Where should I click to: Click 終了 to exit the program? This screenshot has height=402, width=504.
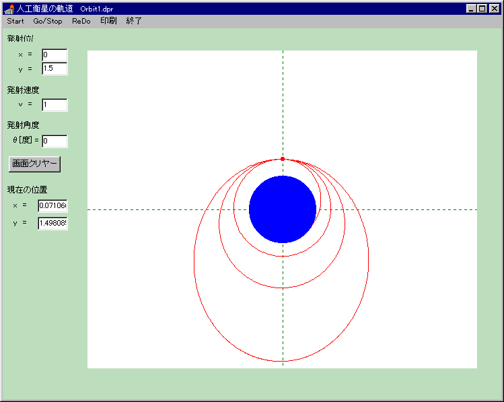tap(134, 21)
